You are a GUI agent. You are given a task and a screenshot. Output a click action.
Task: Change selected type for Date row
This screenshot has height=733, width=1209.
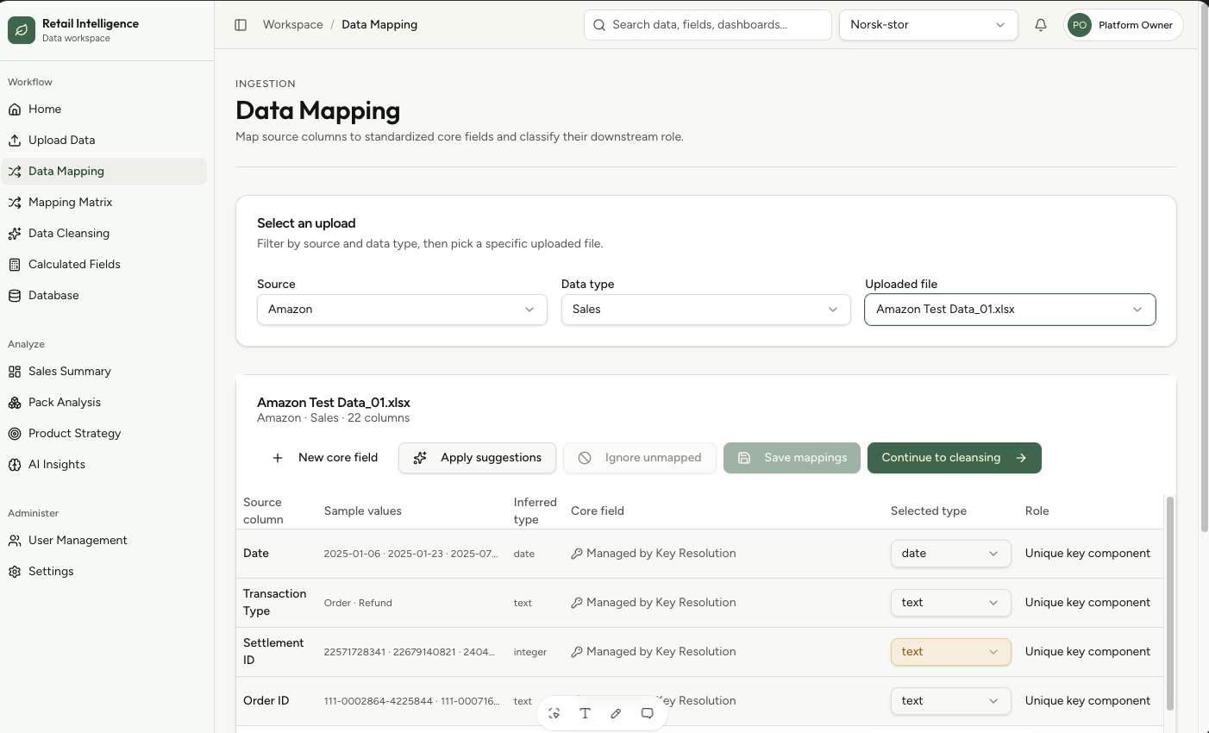(950, 554)
